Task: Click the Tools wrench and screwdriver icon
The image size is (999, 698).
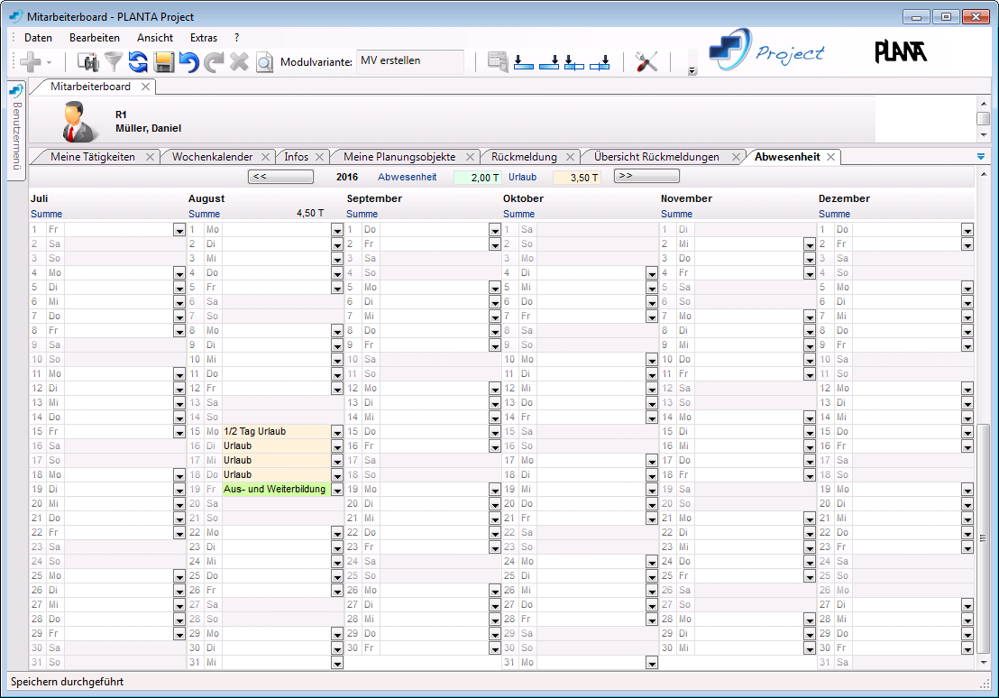Action: click(x=646, y=61)
